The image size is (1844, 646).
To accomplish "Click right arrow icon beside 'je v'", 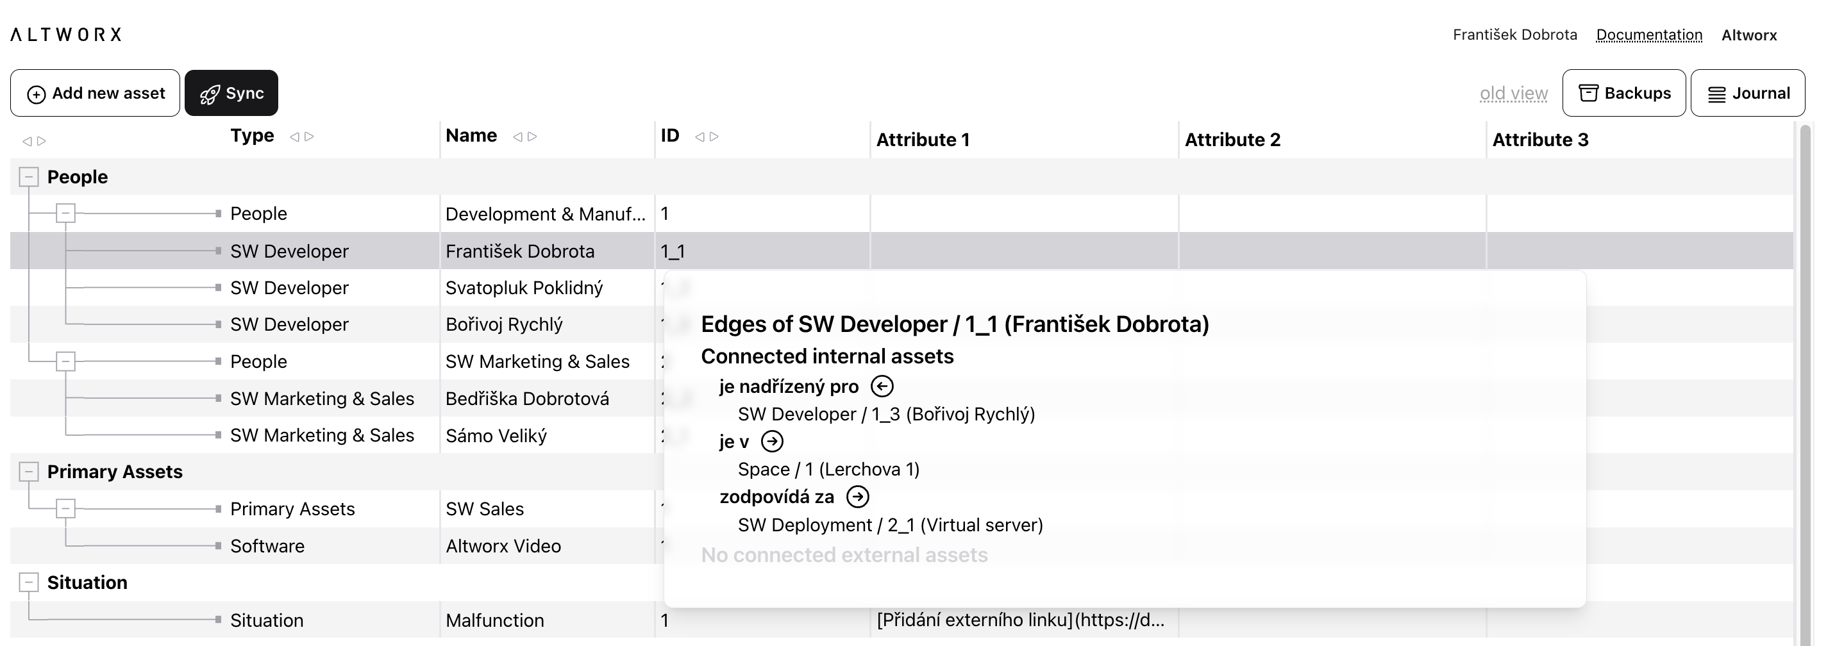I will (x=772, y=442).
